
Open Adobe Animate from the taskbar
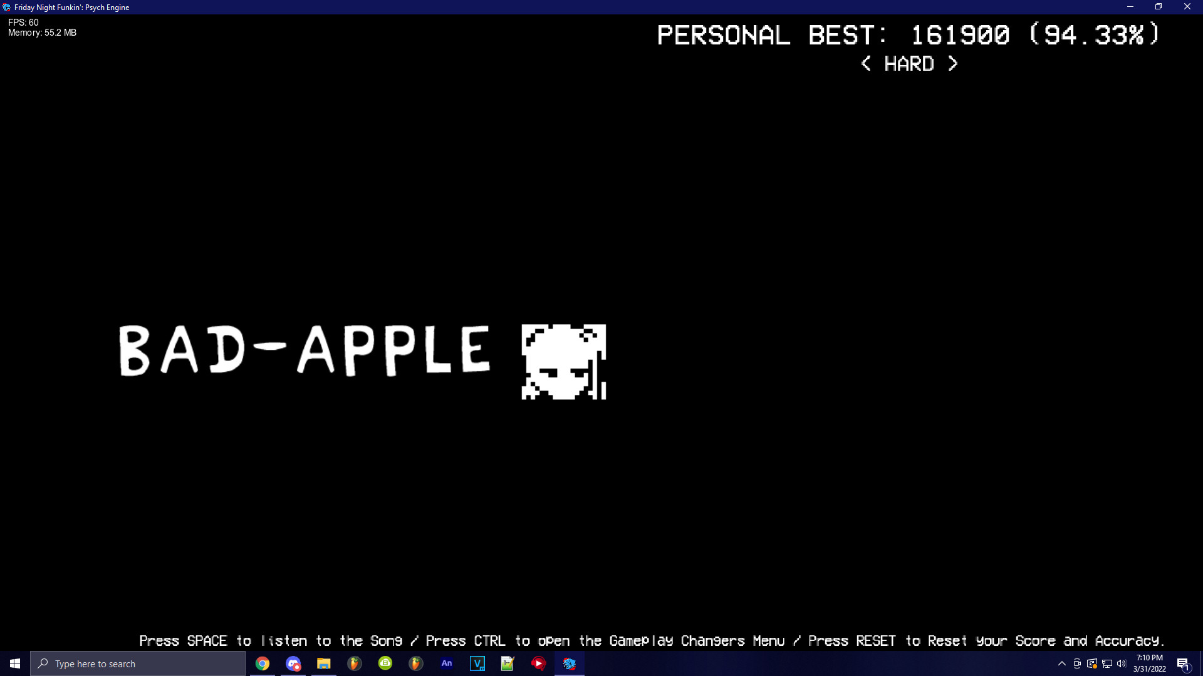[447, 663]
